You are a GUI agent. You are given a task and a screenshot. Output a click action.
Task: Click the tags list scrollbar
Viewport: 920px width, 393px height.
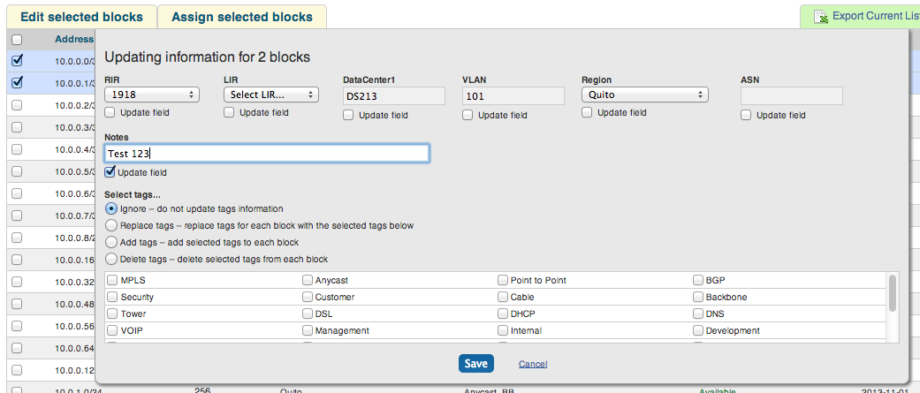point(893,293)
